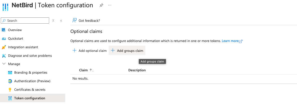297x104 pixels.
Task: Click the Claim column header
Action: (x=83, y=70)
